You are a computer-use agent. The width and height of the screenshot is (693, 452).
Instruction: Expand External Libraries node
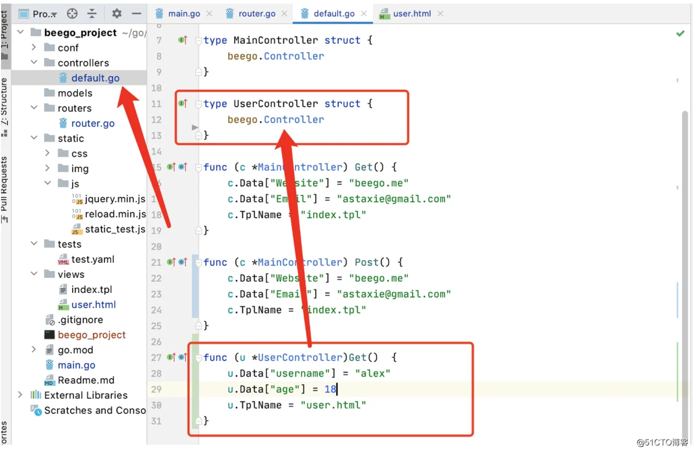(21, 395)
